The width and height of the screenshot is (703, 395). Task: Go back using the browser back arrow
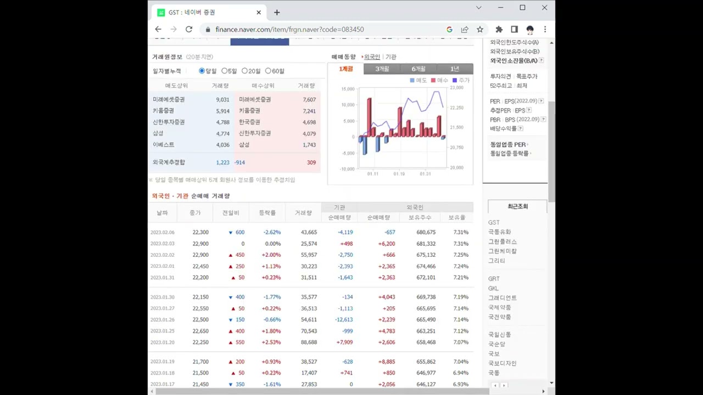158,29
